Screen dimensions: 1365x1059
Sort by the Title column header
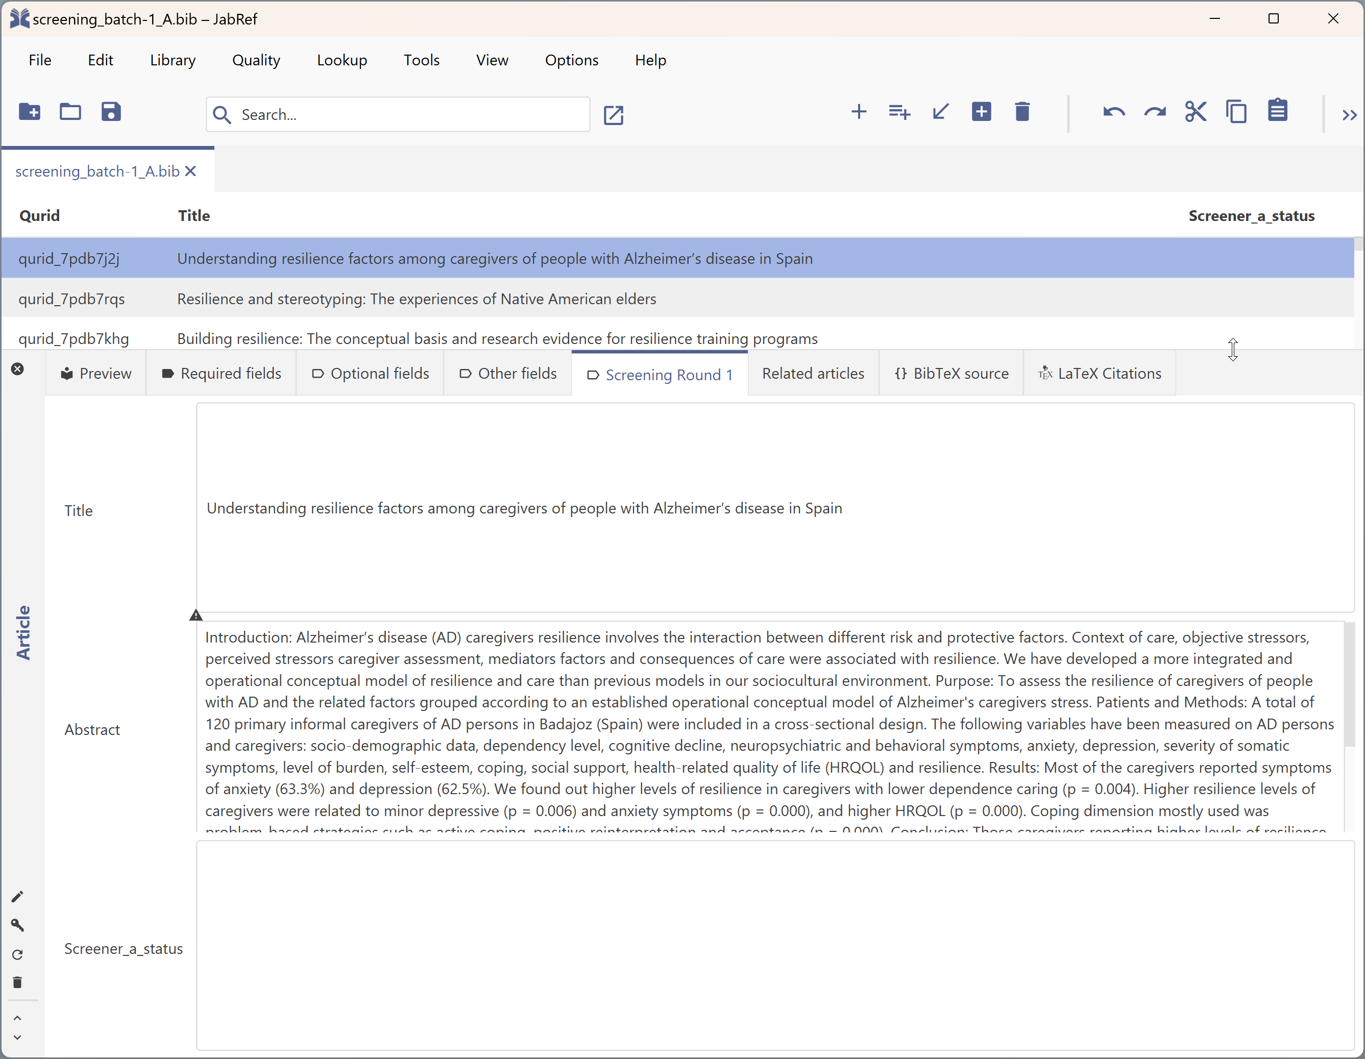click(x=194, y=216)
